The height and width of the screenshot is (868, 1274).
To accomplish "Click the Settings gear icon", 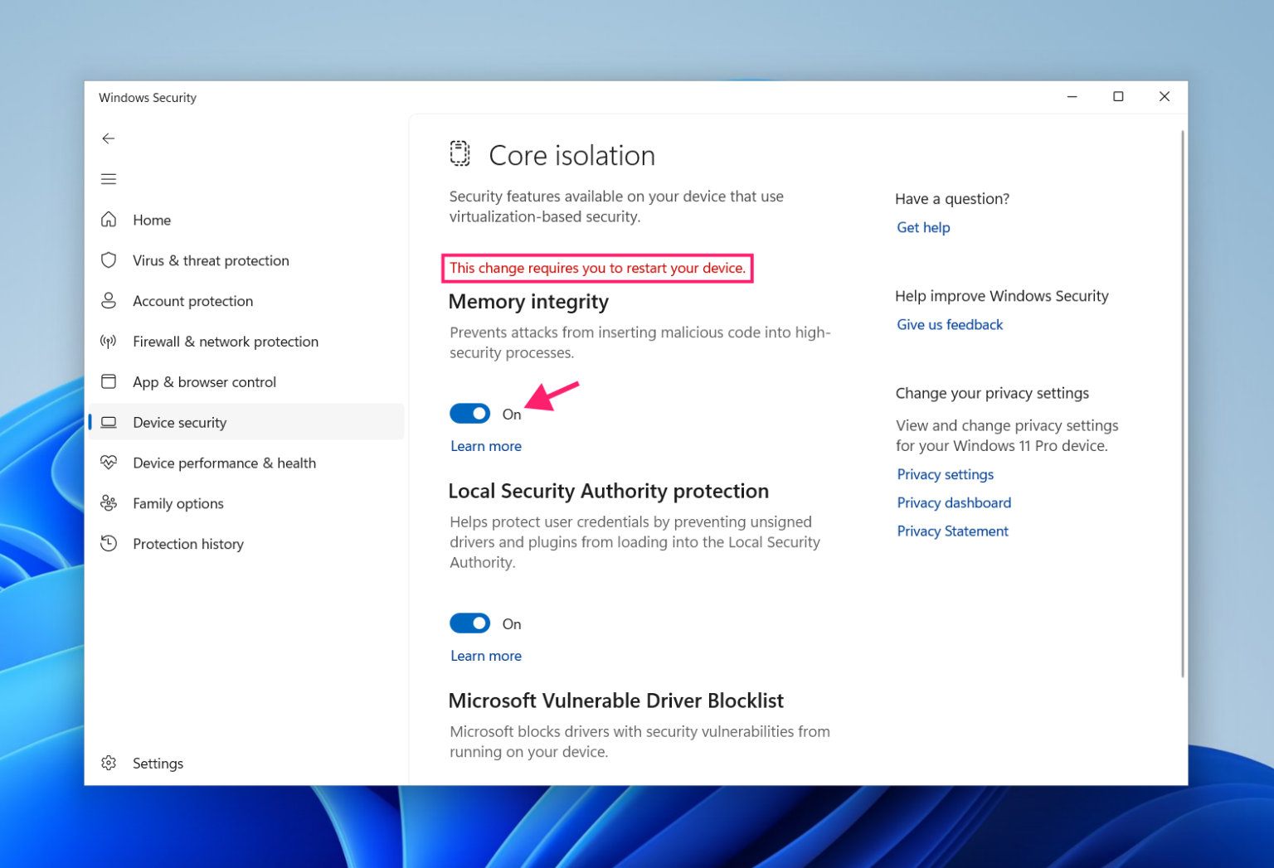I will (x=109, y=763).
